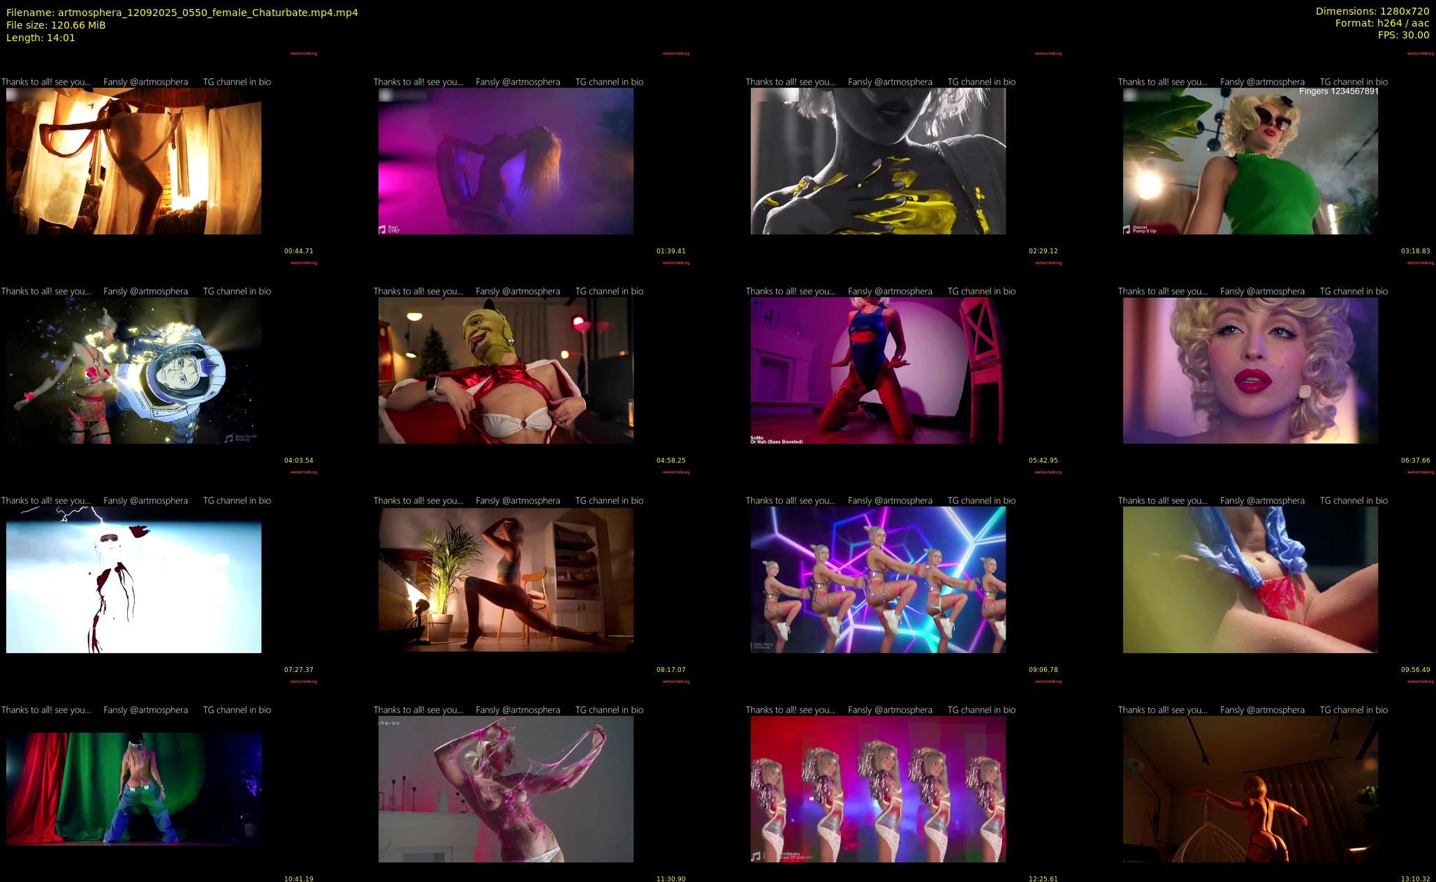The width and height of the screenshot is (1436, 882).
Task: Click the 11:30.90 timestamp label
Action: pos(671,879)
